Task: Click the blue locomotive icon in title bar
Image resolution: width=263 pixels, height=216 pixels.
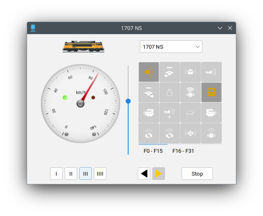Action: click(x=33, y=28)
